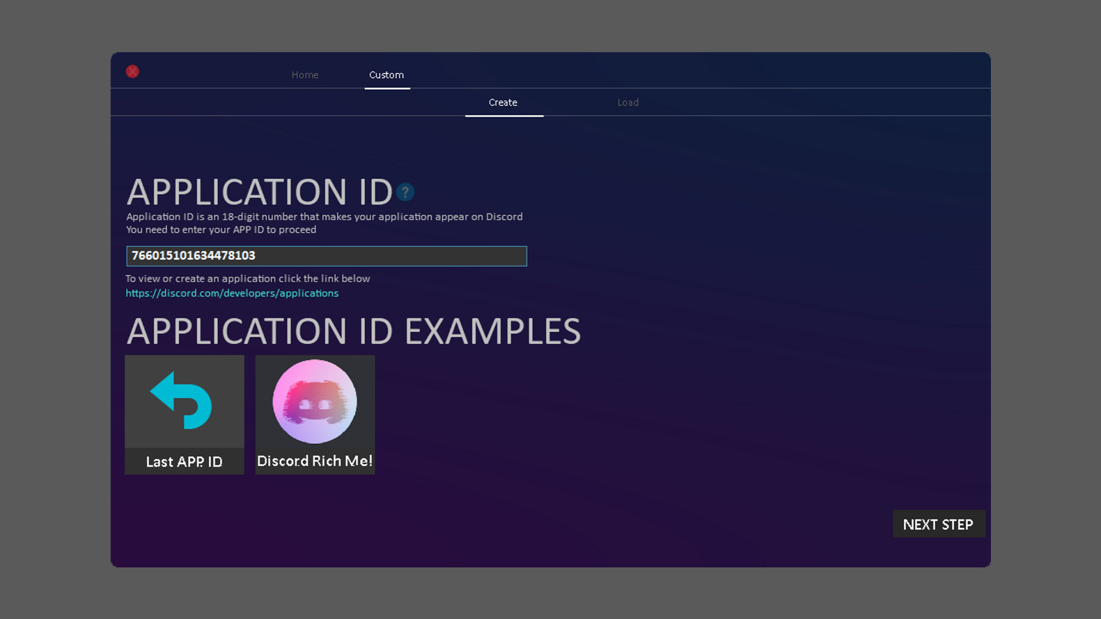
Task: Select the Last APP ID label
Action: [x=184, y=461]
